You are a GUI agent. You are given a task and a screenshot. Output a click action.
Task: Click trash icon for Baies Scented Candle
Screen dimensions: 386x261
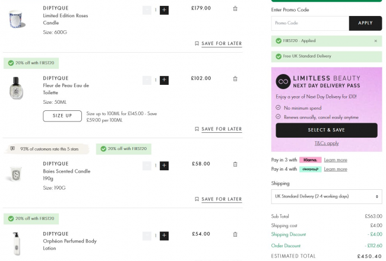235,164
